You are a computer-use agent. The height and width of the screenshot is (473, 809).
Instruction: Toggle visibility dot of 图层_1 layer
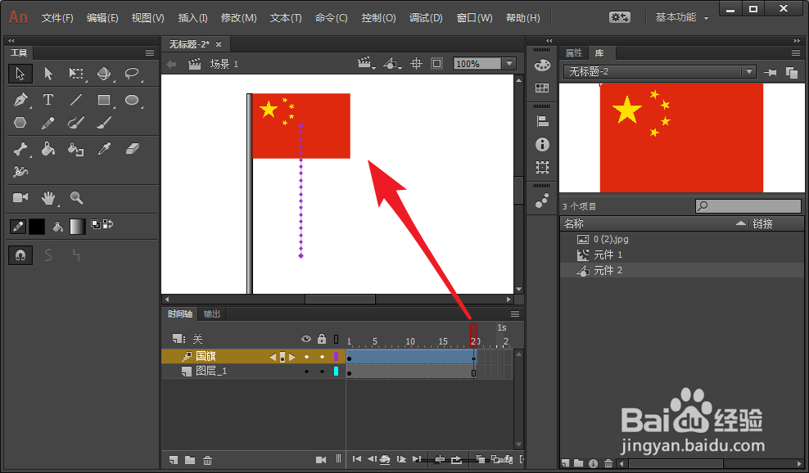coord(306,371)
